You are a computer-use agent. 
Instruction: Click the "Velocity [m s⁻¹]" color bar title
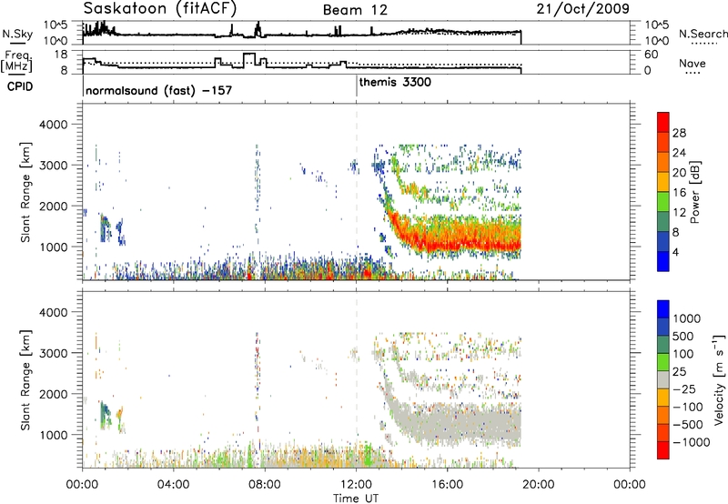pos(719,379)
